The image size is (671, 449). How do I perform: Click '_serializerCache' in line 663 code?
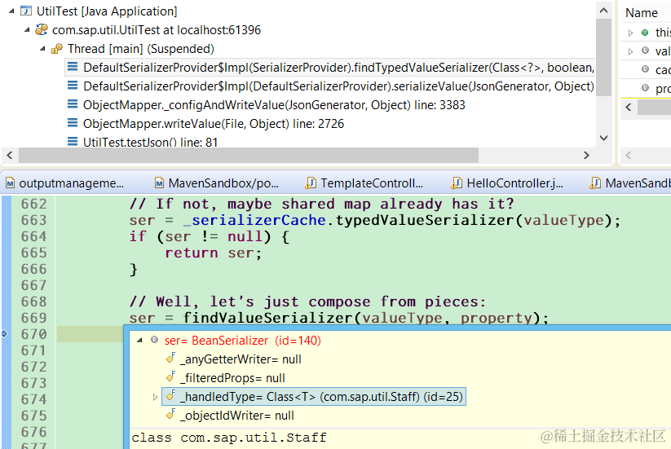[254, 220]
